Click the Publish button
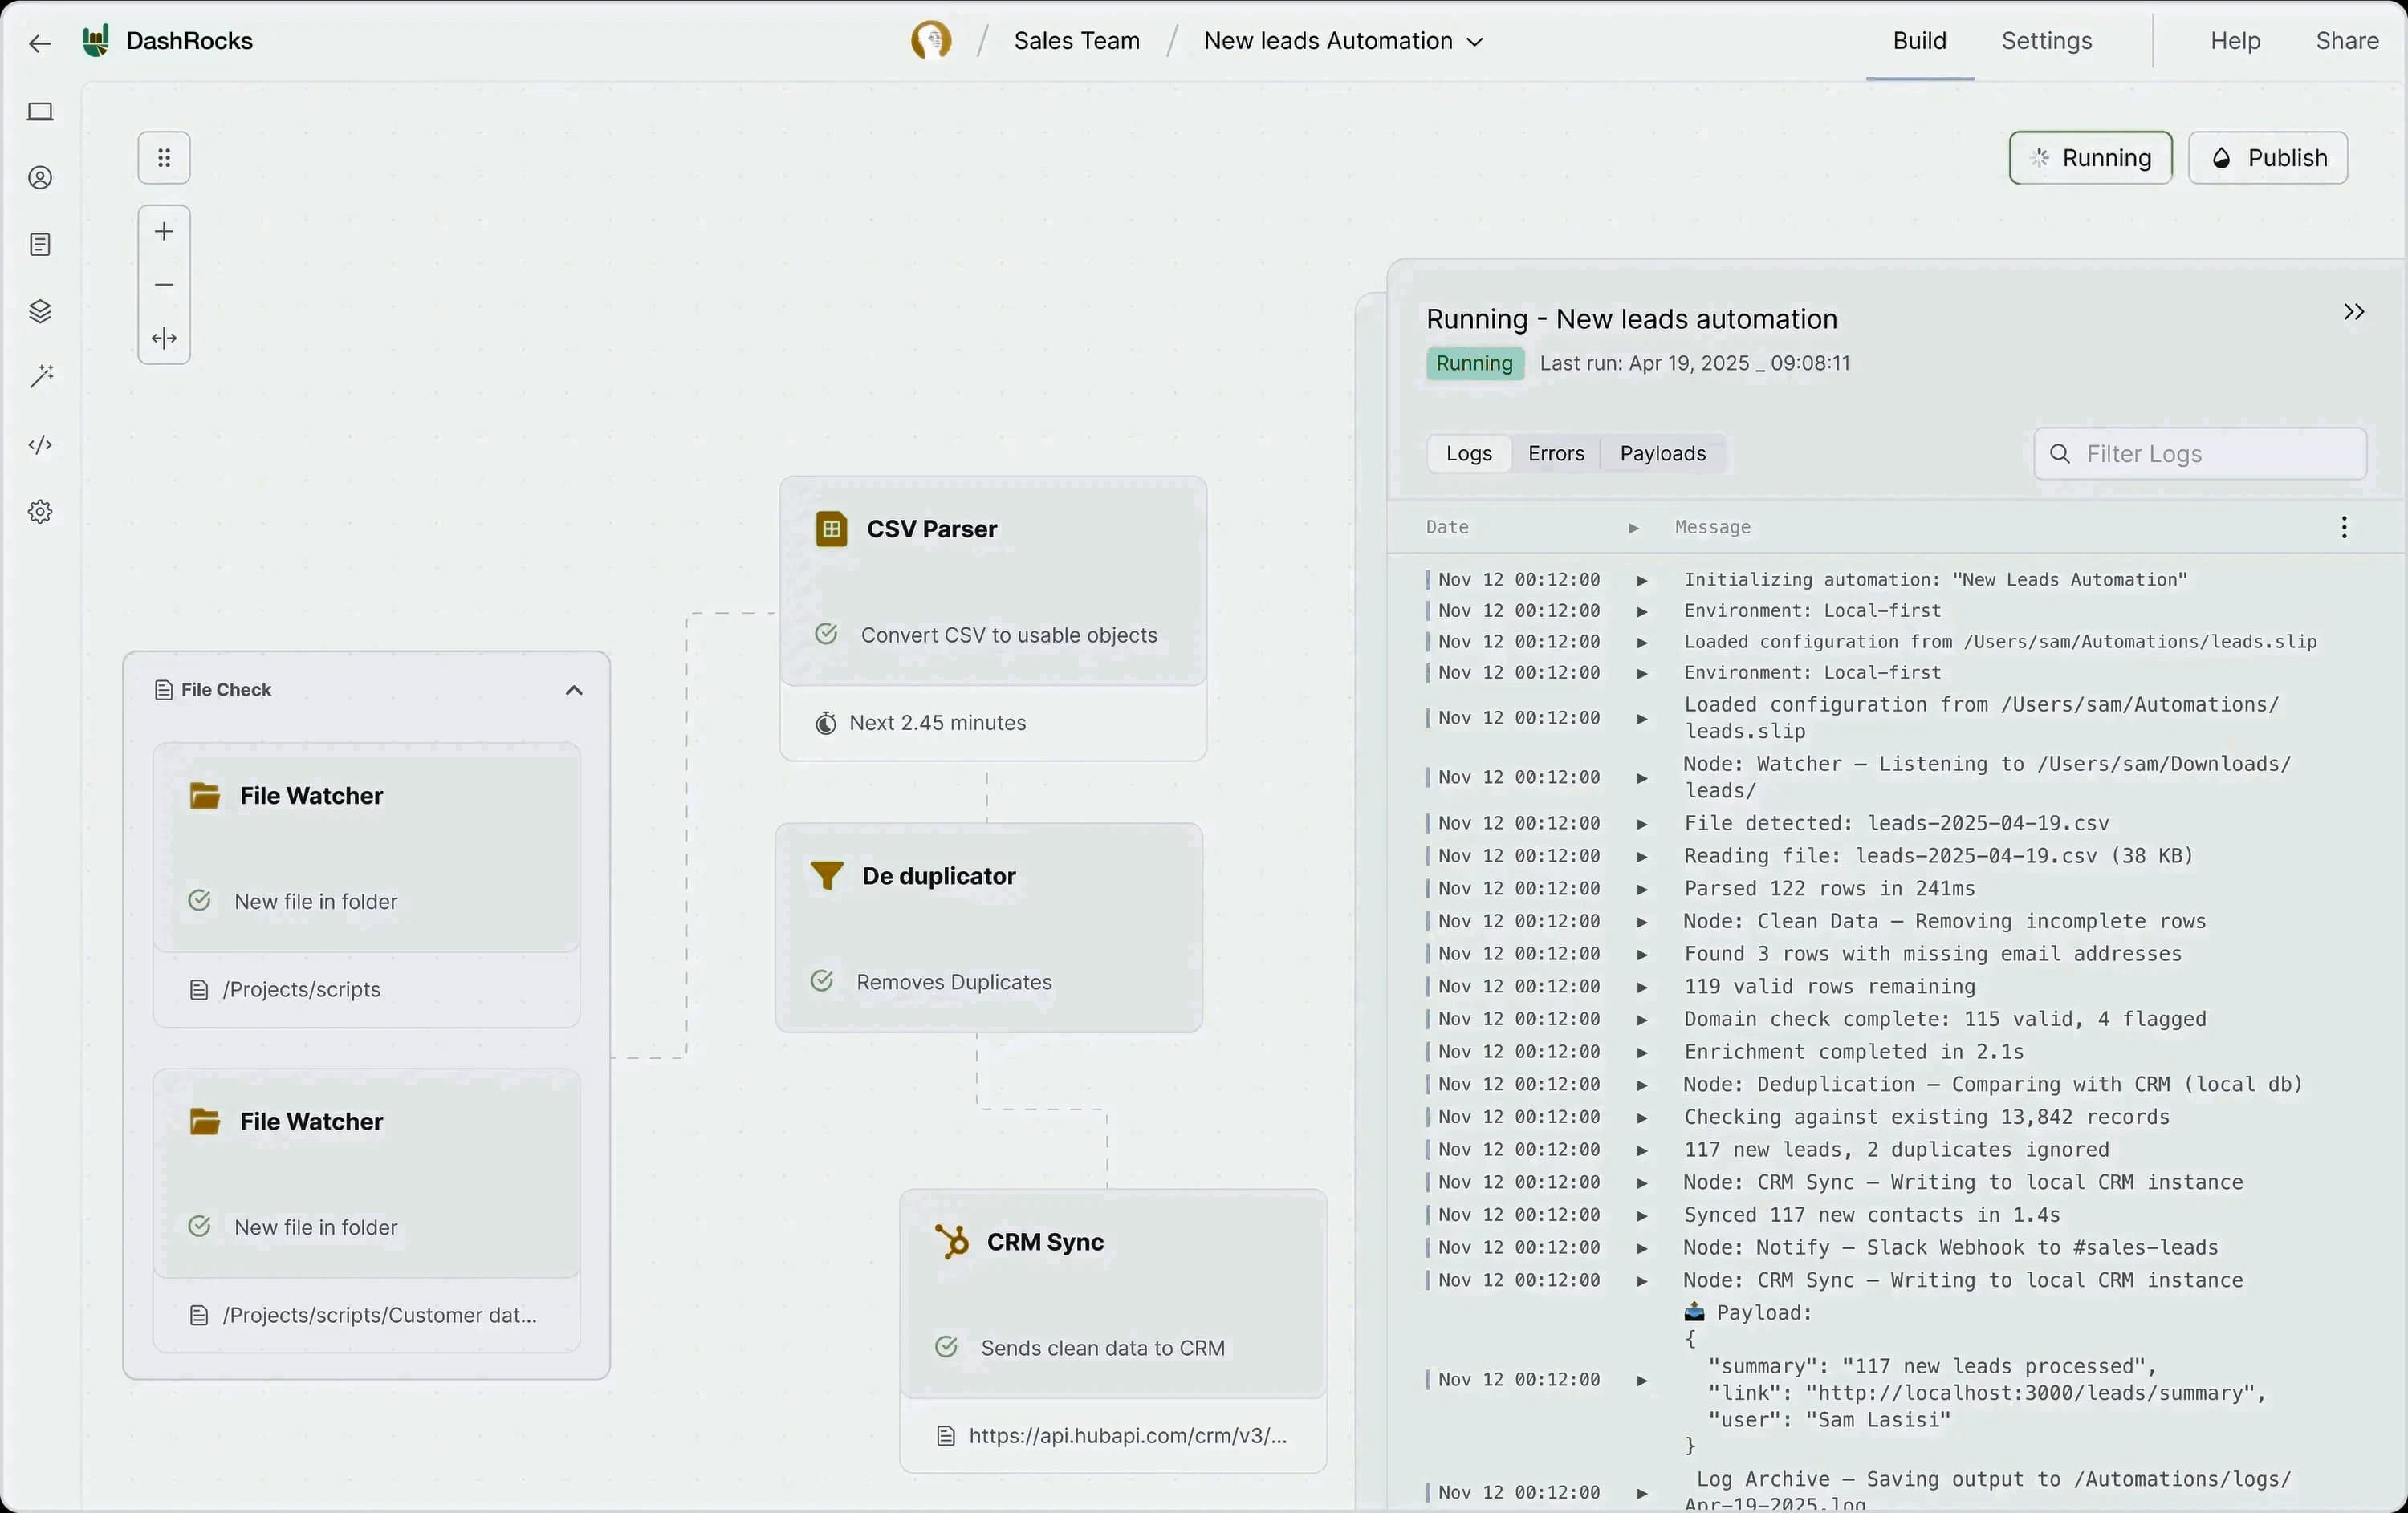The width and height of the screenshot is (2408, 1513). tap(2267, 158)
